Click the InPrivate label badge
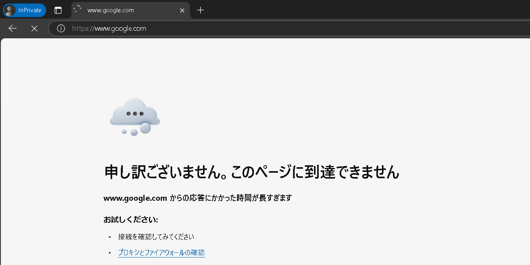Image resolution: width=530 pixels, height=265 pixels. click(x=29, y=10)
